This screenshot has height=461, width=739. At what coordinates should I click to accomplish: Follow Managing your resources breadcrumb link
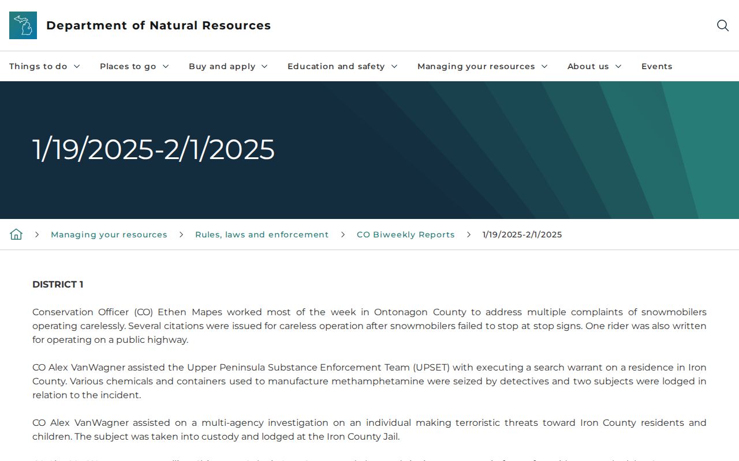[x=109, y=235]
